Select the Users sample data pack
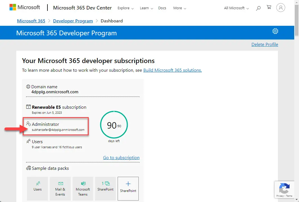The image size is (299, 202). [x=37, y=189]
